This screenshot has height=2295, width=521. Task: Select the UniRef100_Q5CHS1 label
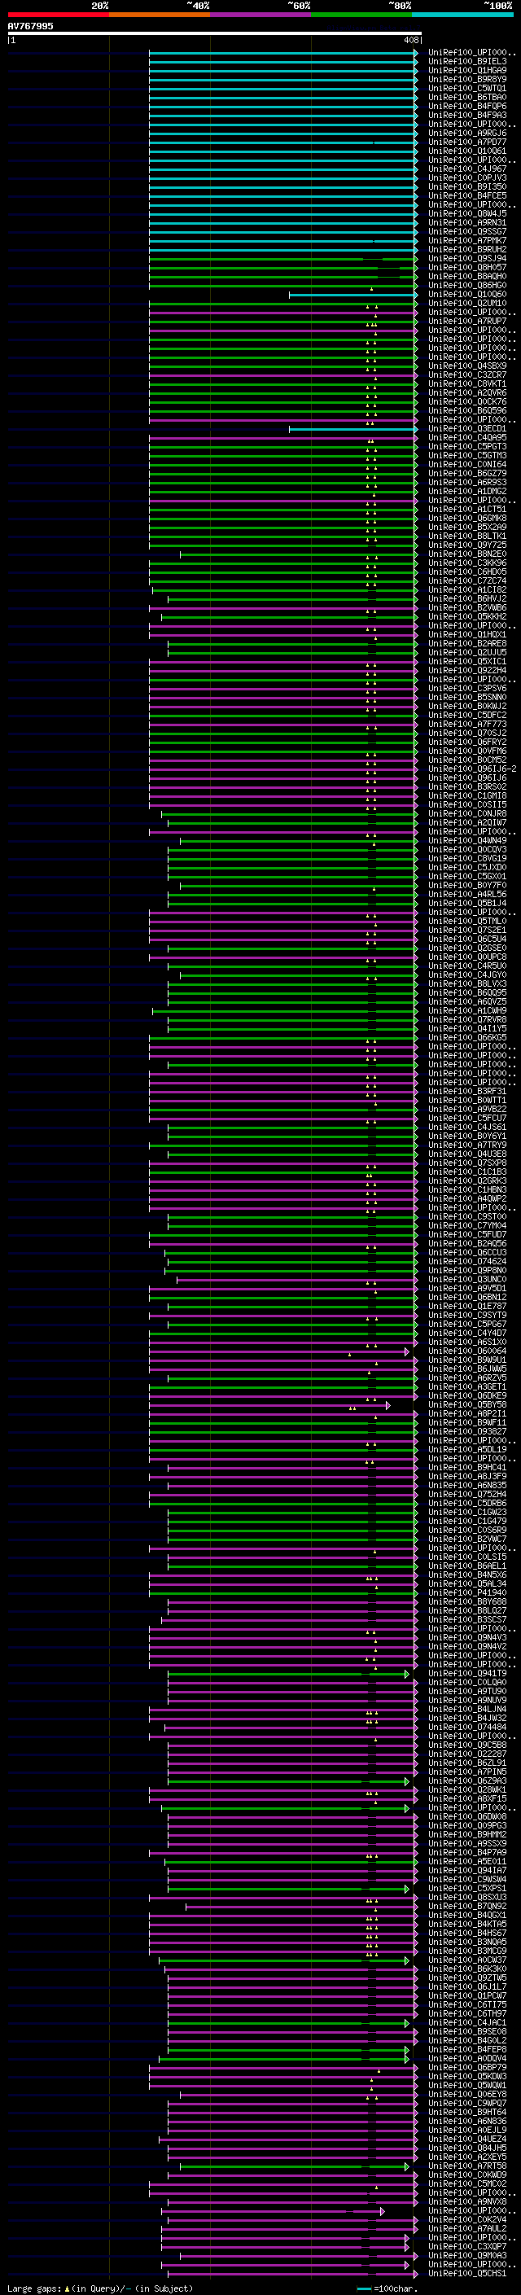(x=466, y=2272)
